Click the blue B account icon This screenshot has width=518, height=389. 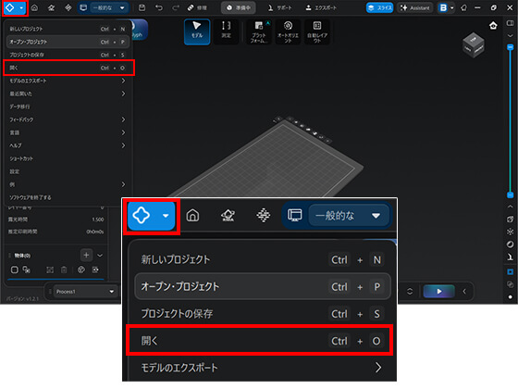(443, 7)
